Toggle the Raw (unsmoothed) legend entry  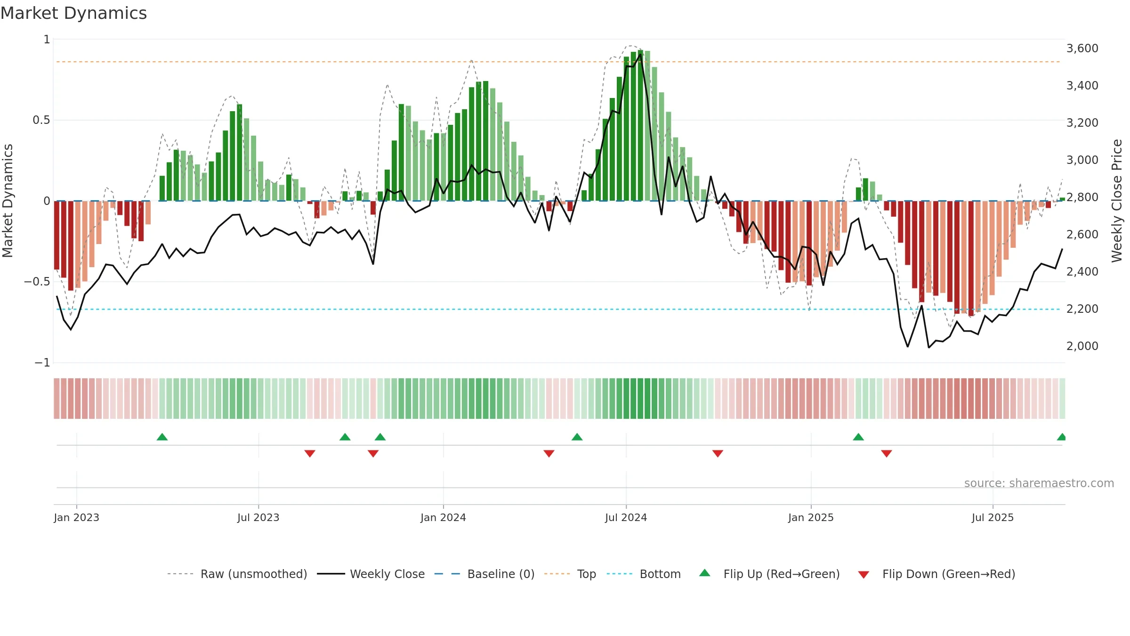pyautogui.click(x=237, y=574)
